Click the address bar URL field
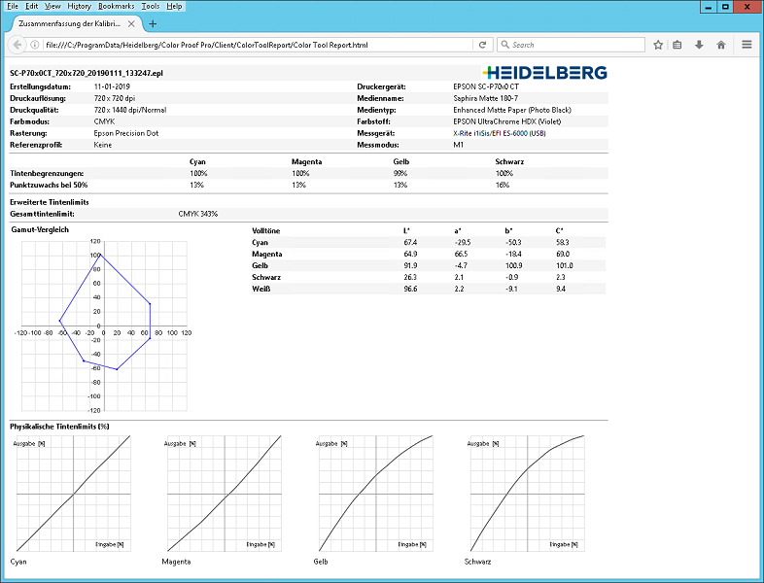Image resolution: width=764 pixels, height=583 pixels. pos(258,45)
